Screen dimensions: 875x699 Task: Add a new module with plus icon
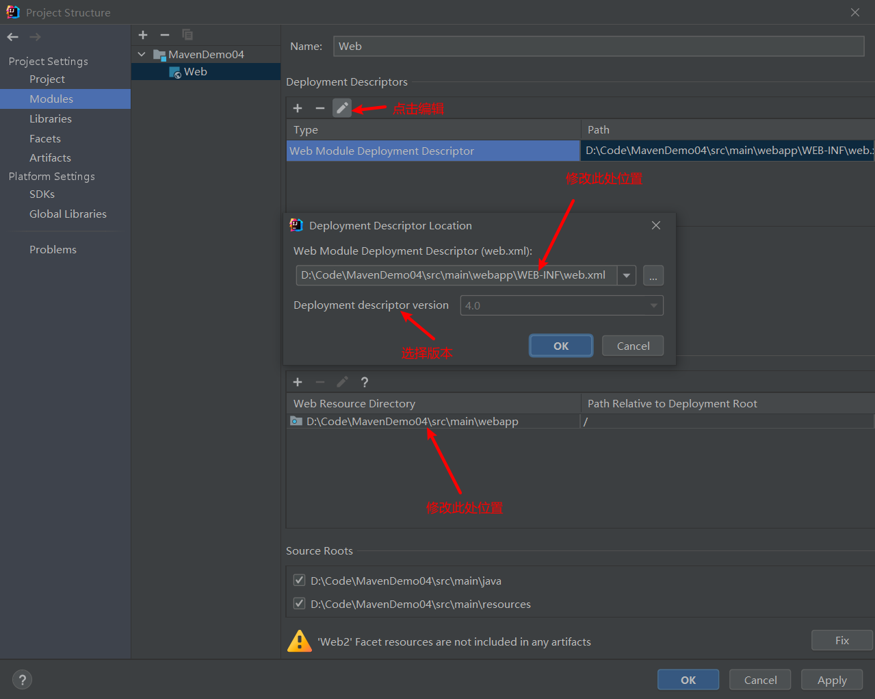click(143, 35)
